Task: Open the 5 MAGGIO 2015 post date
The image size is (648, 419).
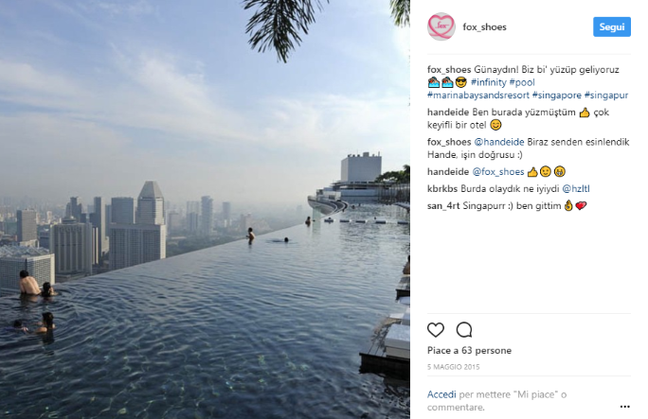Action: click(x=454, y=367)
